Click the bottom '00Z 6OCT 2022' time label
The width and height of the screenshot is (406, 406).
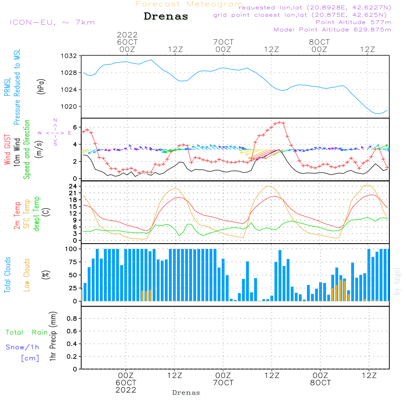click(126, 383)
